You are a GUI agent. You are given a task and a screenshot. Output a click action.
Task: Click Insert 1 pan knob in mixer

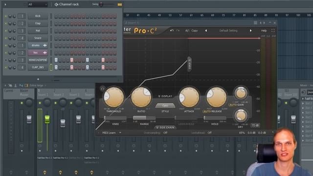(x=47, y=103)
